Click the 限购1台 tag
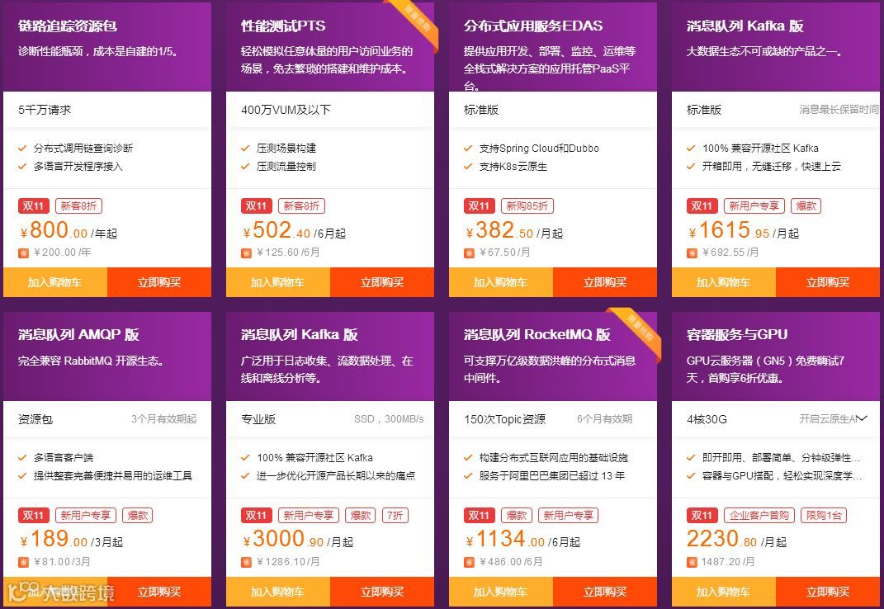This screenshot has height=609, width=884. 824,515
